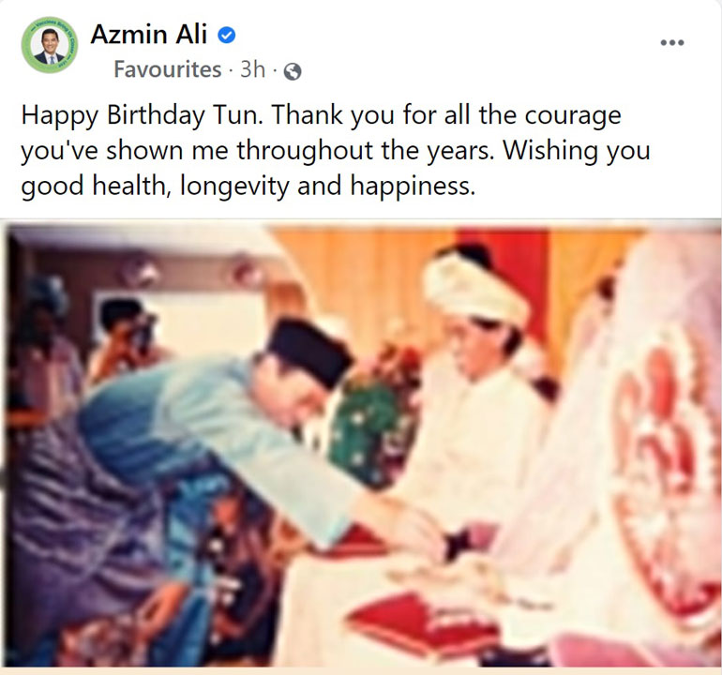
Task: Click the flower arrangement in the photo
Action: (375, 414)
